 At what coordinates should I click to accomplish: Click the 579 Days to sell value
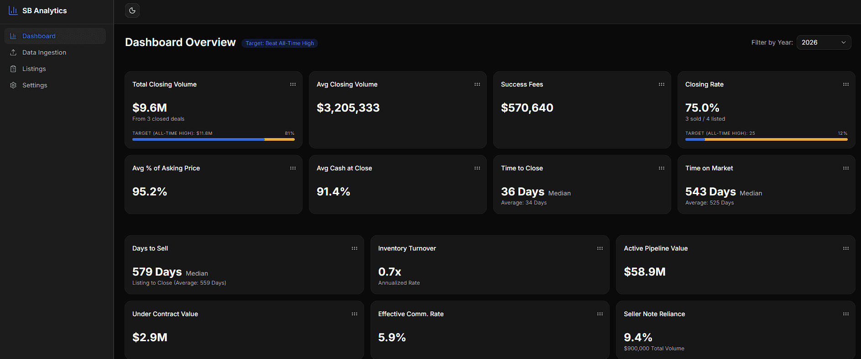[157, 272]
